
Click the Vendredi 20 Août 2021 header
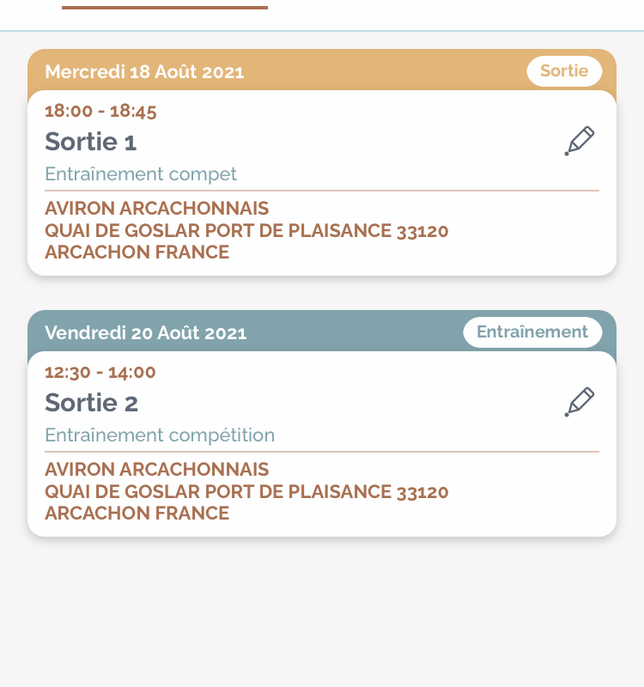coord(145,332)
